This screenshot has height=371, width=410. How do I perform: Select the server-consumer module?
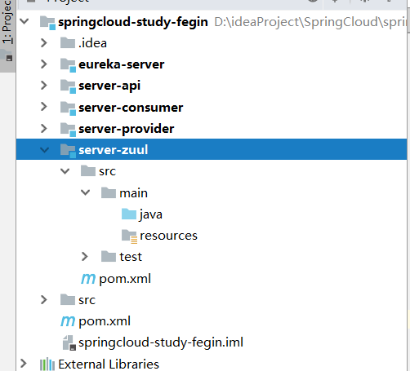click(x=131, y=108)
